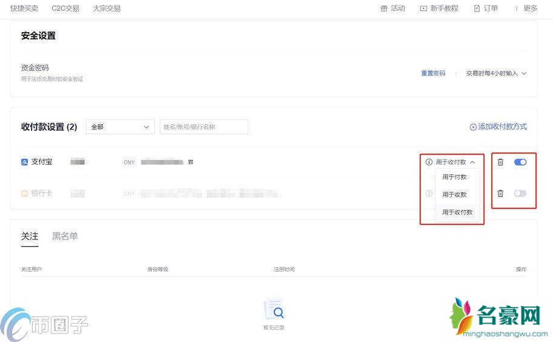This screenshot has height=342, width=553.
Task: Click 身份等级 column header
Action: [157, 269]
